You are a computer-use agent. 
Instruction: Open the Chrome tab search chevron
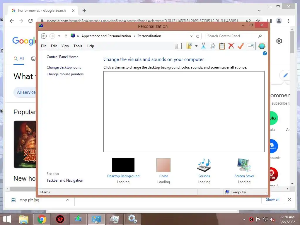(x=259, y=11)
